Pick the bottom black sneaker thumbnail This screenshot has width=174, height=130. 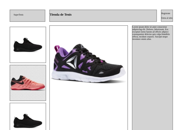tap(28, 117)
